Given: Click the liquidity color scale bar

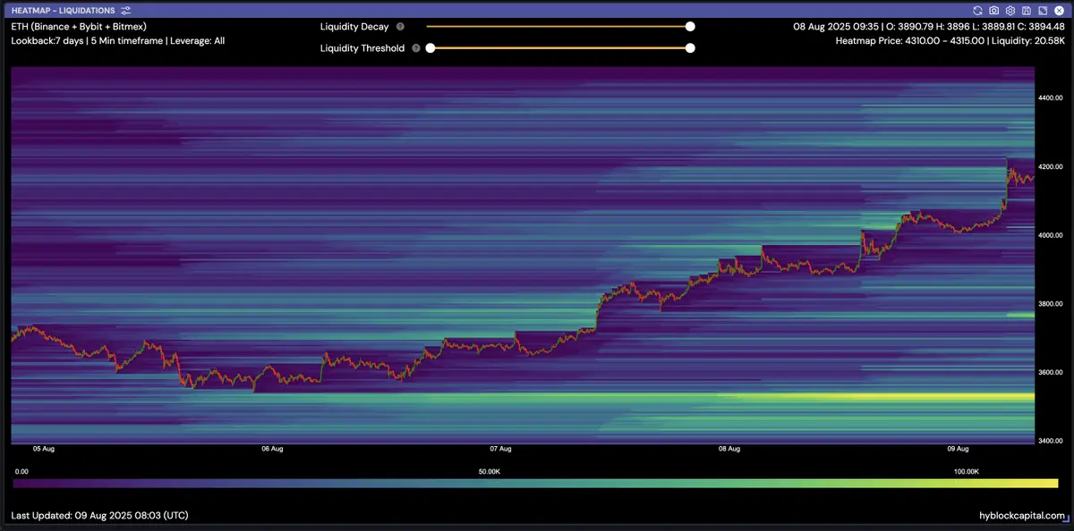Looking at the screenshot, I should 535,483.
